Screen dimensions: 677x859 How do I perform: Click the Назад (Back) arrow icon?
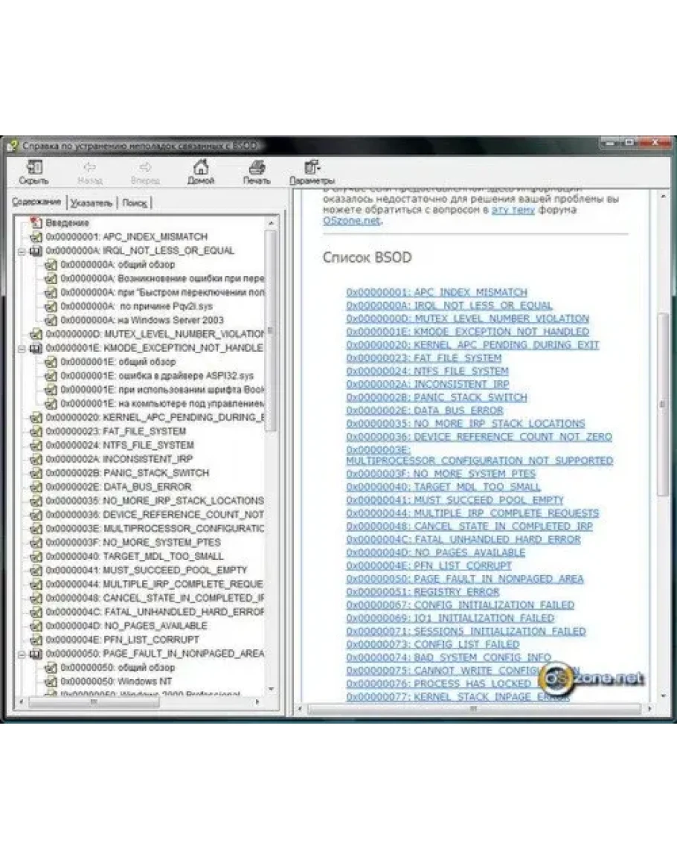click(90, 168)
